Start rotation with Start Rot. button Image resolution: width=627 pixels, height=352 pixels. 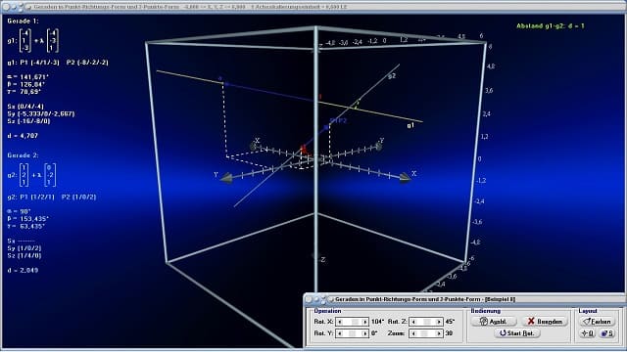click(517, 333)
